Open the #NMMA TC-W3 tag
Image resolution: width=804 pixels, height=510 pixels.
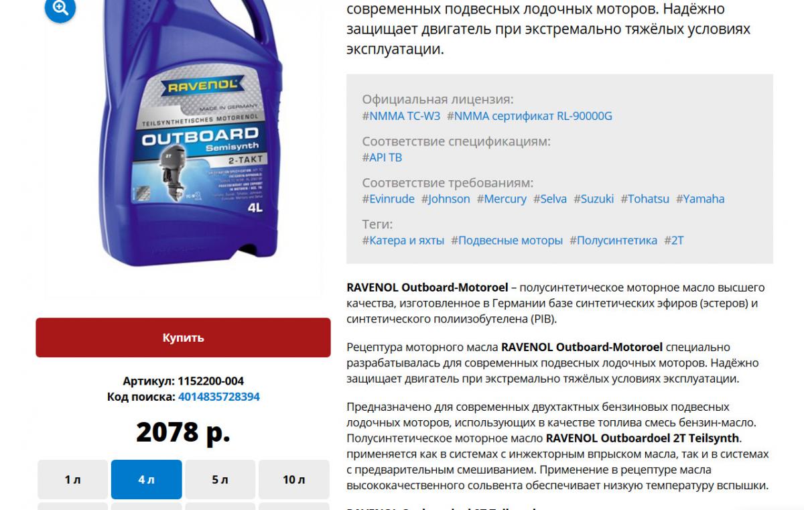coord(401,116)
